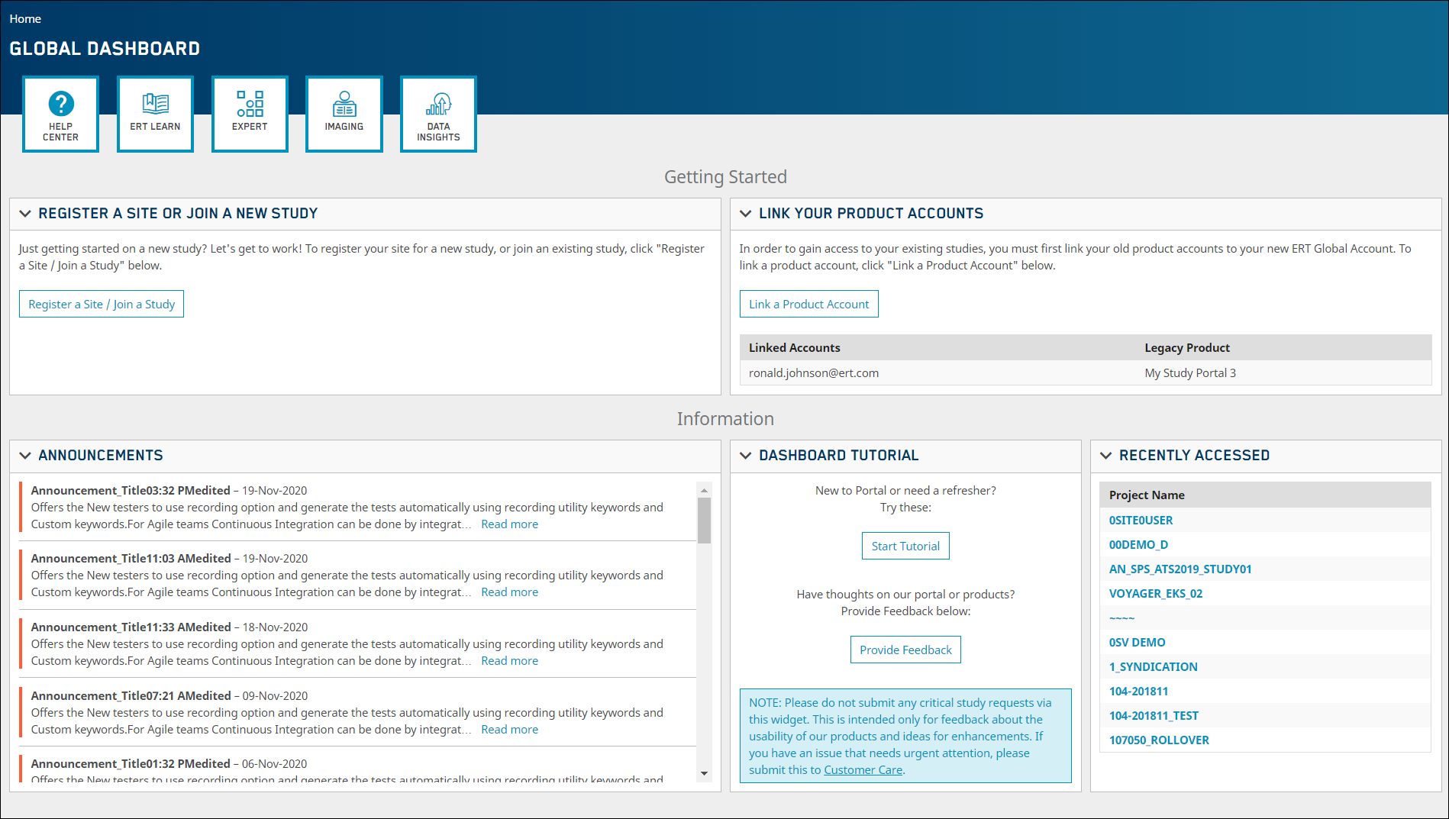
Task: Open the Help Center tile
Action: pyautogui.click(x=60, y=114)
